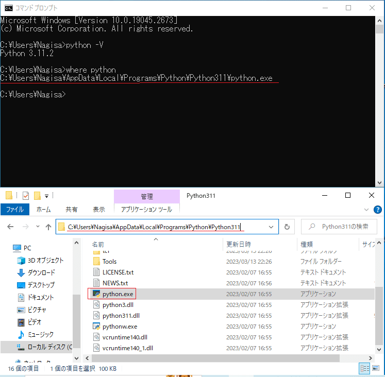Select PC in the navigation pane

(x=22, y=248)
